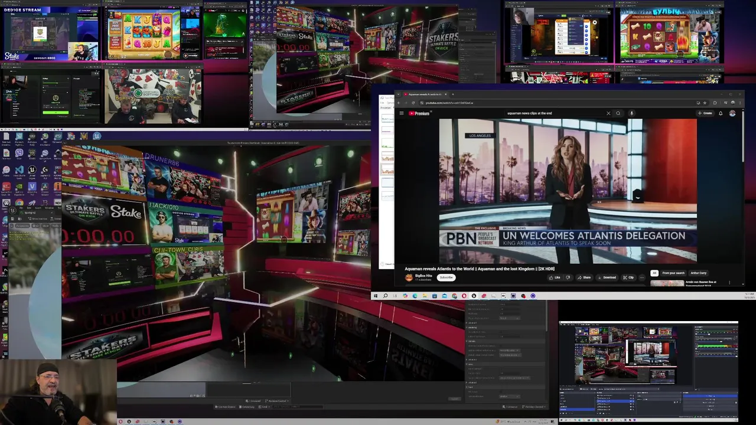Open GeForce Experience desktop icon
Image resolution: width=756 pixels, height=425 pixels.
click(x=19, y=186)
